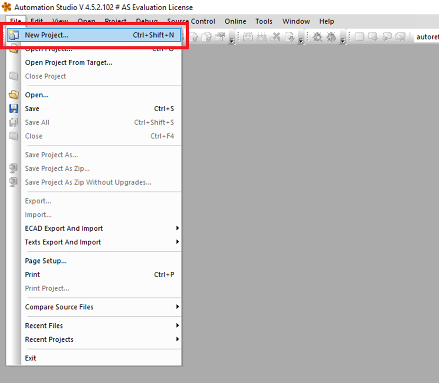Click the New Project icon in File menu
Viewport: 439px width, 383px height.
(x=14, y=35)
